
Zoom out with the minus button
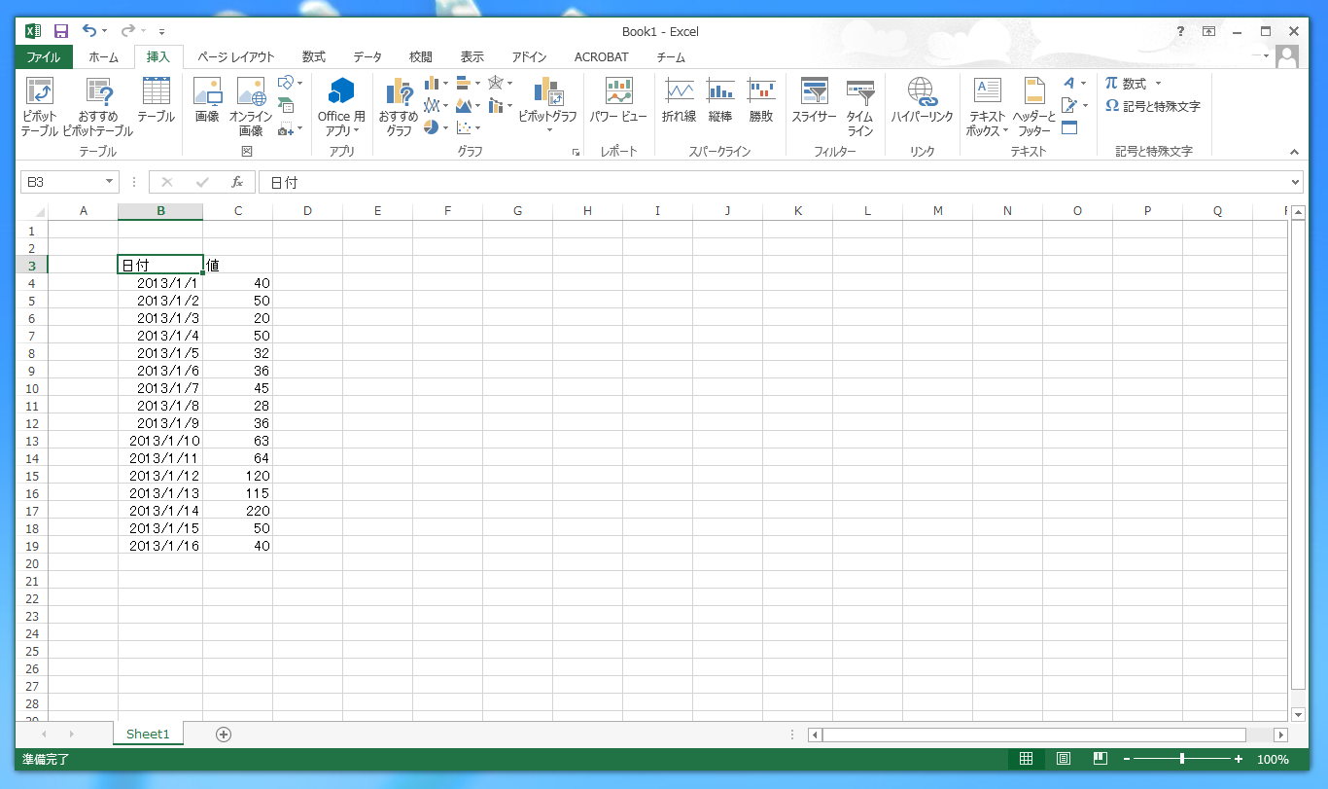click(1127, 759)
